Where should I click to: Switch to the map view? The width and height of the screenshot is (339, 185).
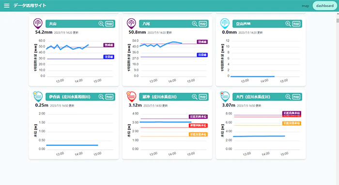tap(305, 6)
